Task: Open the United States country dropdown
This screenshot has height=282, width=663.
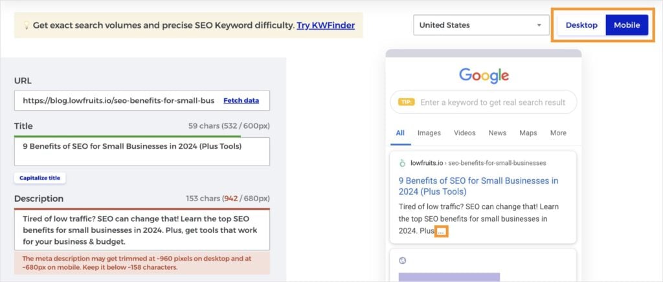Action: click(x=481, y=25)
